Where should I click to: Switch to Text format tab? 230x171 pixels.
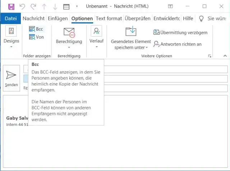[x=109, y=18]
